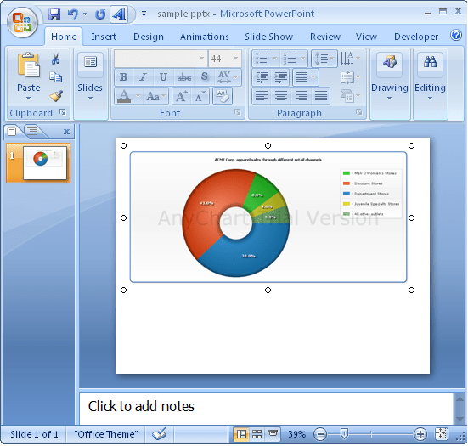Open the Insert tab
This screenshot has width=468, height=446.
(104, 37)
